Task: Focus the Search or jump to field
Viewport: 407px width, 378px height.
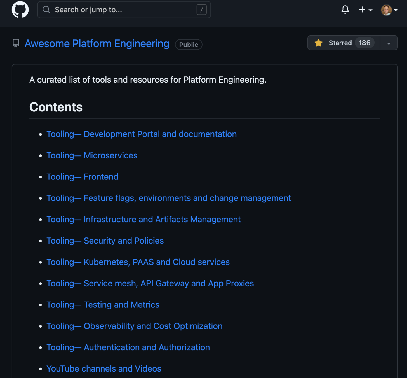Action: pyautogui.click(x=124, y=10)
